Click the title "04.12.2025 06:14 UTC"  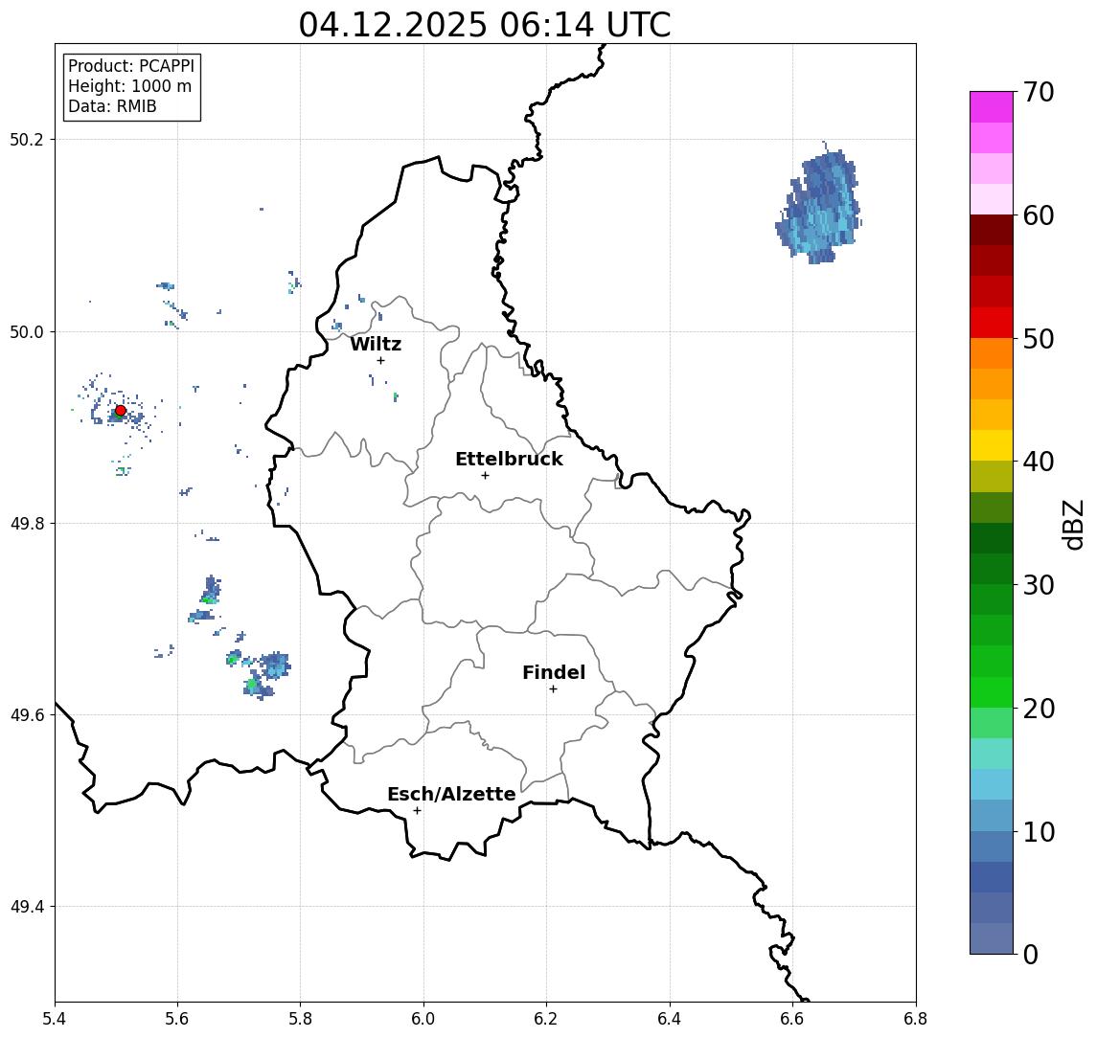click(x=484, y=25)
